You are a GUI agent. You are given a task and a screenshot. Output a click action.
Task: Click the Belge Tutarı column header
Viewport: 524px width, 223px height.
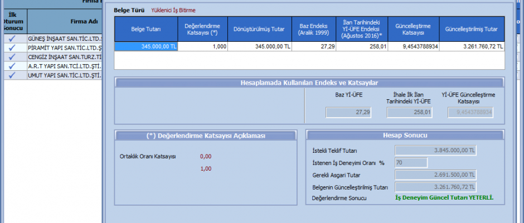146,29
